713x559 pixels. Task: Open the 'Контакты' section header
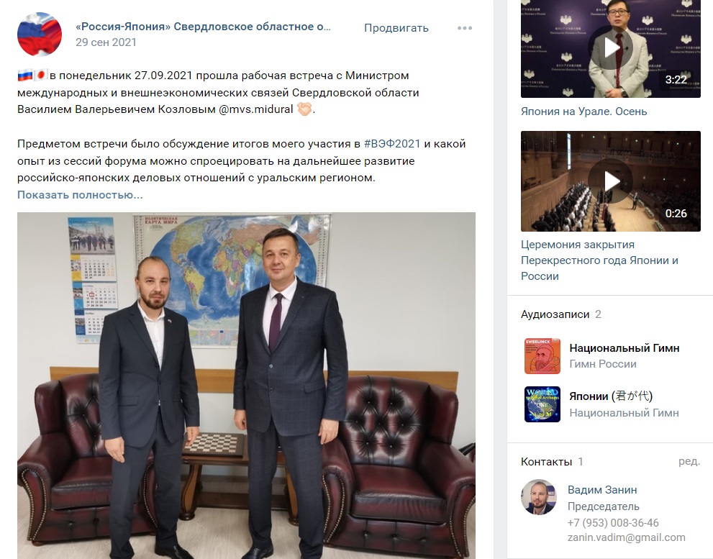[x=546, y=462]
